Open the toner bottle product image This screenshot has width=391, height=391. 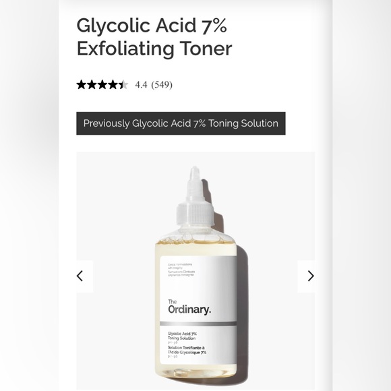click(195, 270)
